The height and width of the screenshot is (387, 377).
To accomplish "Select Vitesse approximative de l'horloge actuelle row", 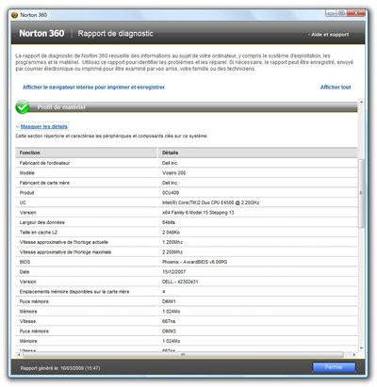I will click(x=187, y=242).
